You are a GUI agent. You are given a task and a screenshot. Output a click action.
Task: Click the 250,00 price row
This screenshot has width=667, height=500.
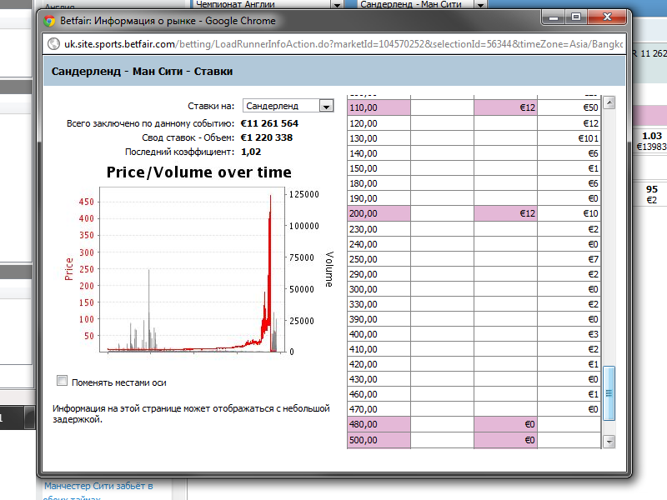coord(474,259)
